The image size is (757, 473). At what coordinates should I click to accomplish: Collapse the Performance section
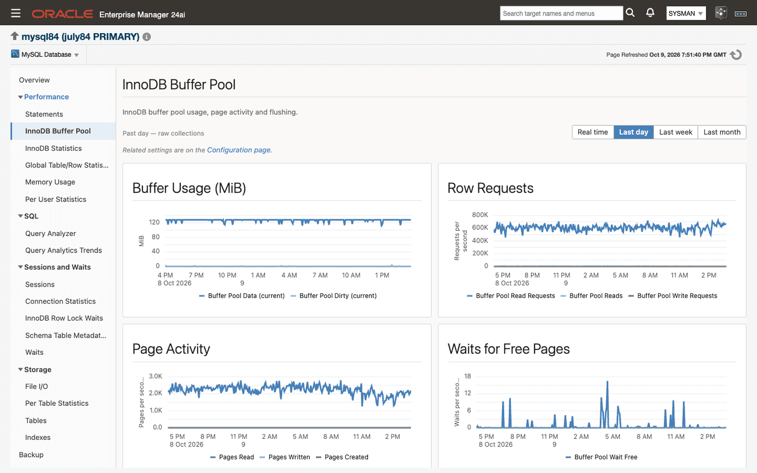pos(20,97)
